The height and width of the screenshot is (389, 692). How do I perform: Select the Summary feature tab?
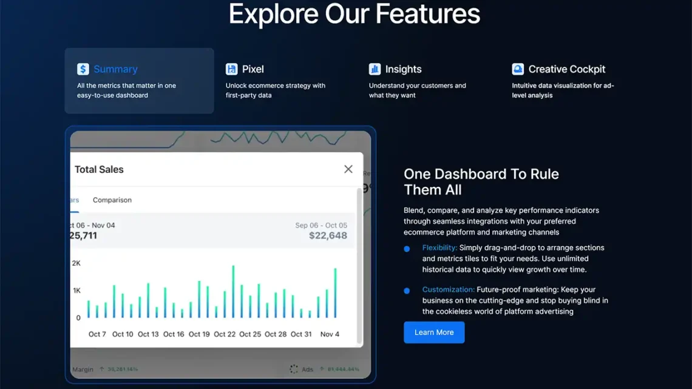(140, 81)
